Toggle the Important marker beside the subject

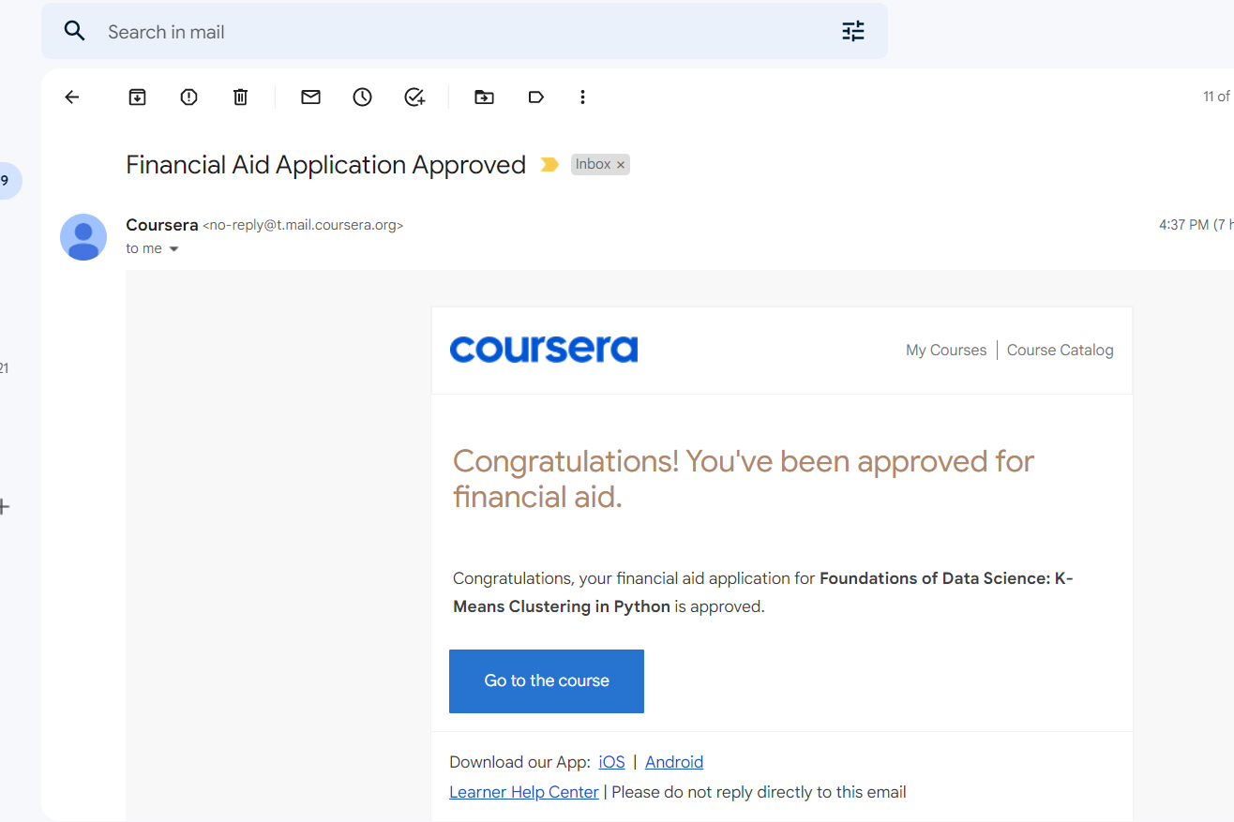click(x=549, y=164)
